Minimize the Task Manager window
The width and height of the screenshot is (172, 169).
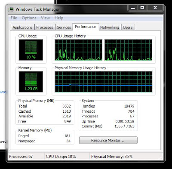pos(133,8)
